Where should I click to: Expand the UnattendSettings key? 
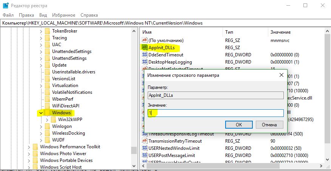(x=41, y=58)
